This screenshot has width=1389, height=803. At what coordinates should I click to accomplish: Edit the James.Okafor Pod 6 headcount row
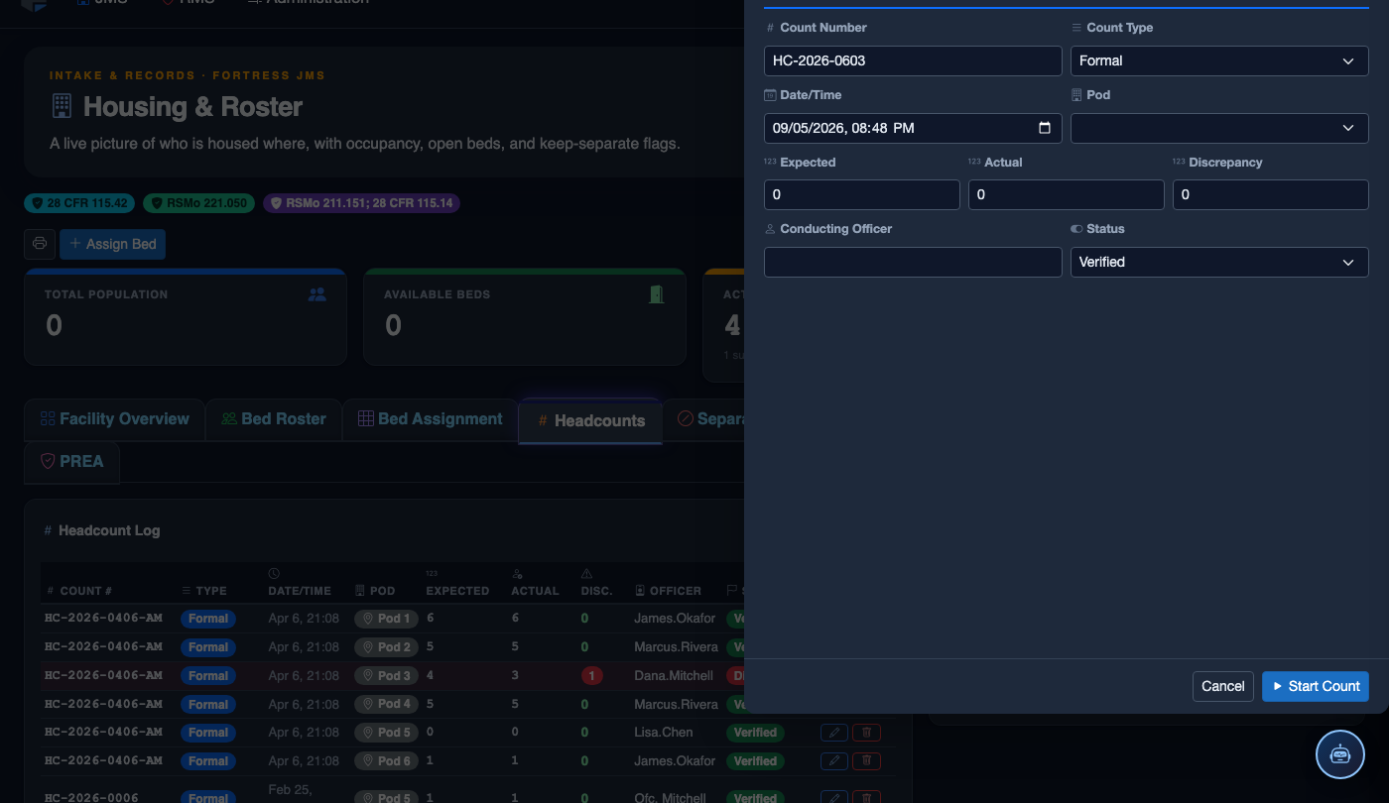click(x=834, y=761)
